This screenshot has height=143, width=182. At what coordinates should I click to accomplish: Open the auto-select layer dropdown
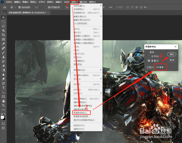(37, 7)
